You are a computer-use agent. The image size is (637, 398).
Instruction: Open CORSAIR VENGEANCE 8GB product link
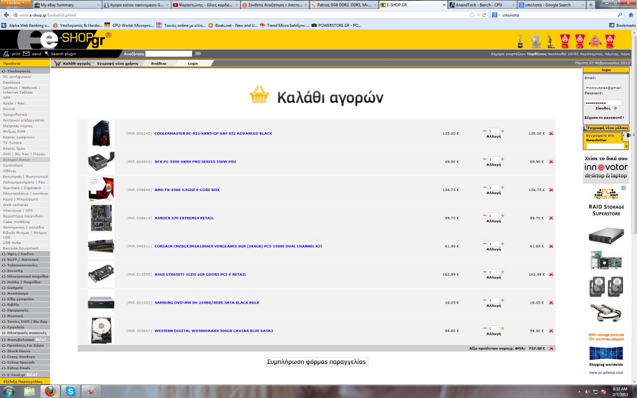click(238, 246)
